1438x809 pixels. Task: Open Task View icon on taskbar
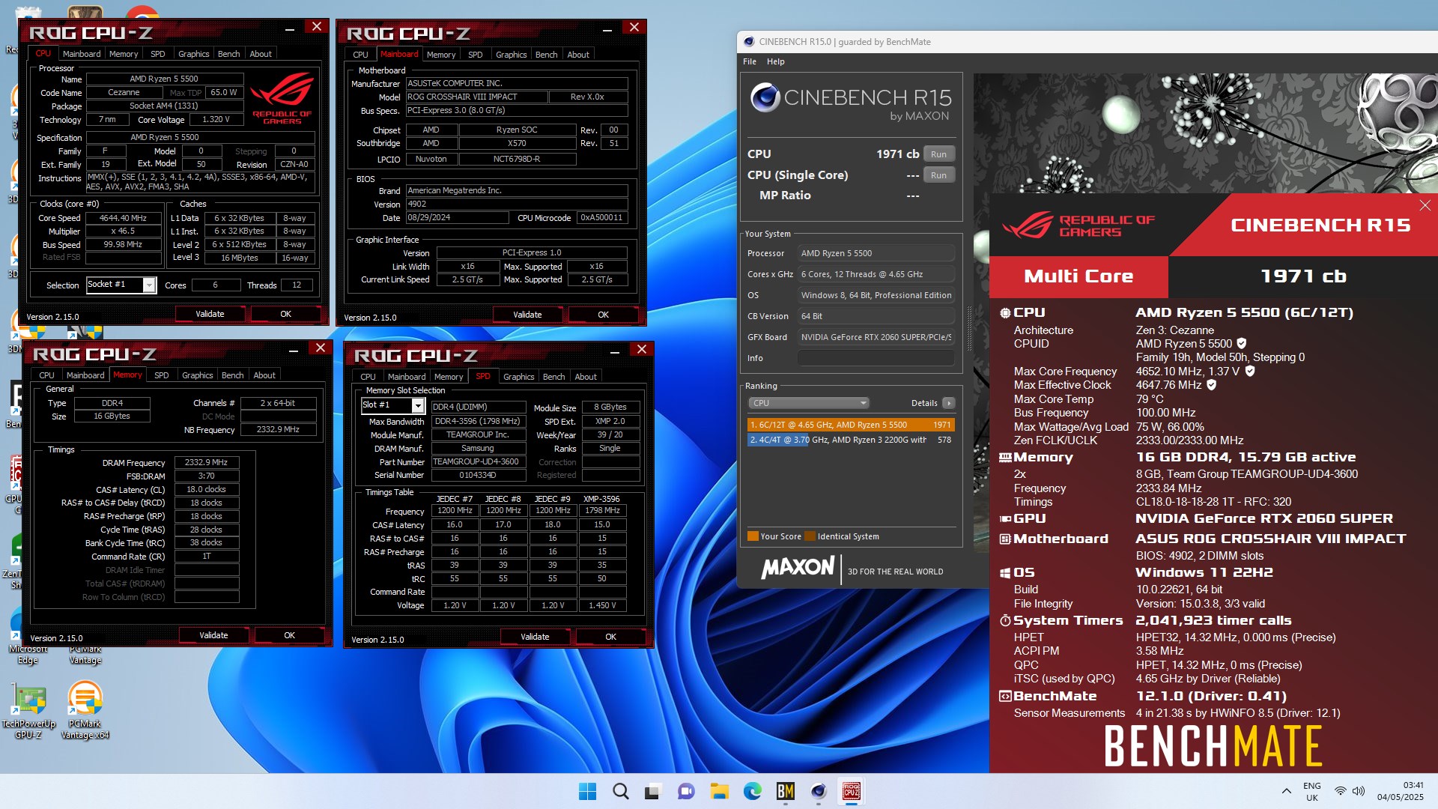coord(654,791)
